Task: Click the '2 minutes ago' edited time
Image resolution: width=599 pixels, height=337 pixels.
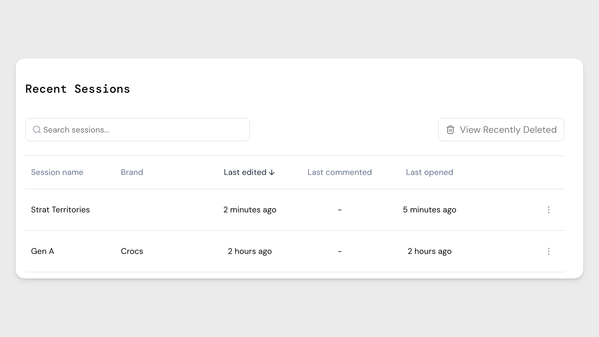Action: 250,210
